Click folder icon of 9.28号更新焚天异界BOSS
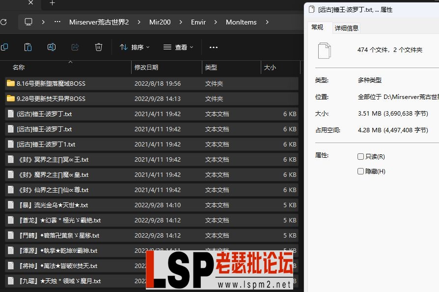The height and width of the screenshot is (292, 439). (x=11, y=98)
